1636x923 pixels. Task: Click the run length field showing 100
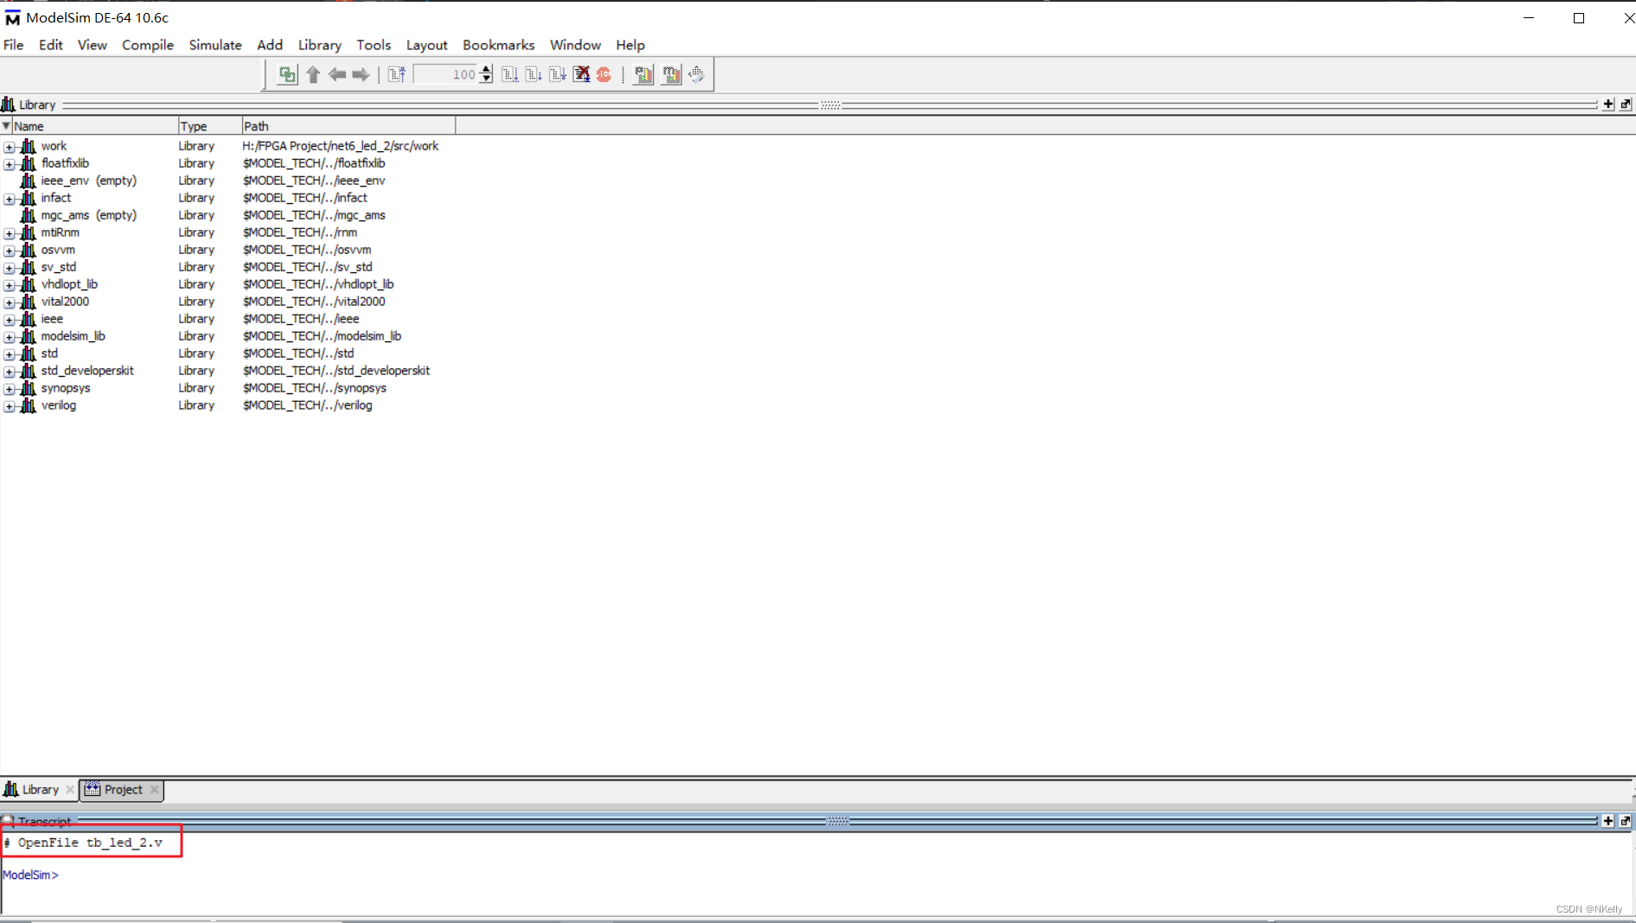pos(446,75)
